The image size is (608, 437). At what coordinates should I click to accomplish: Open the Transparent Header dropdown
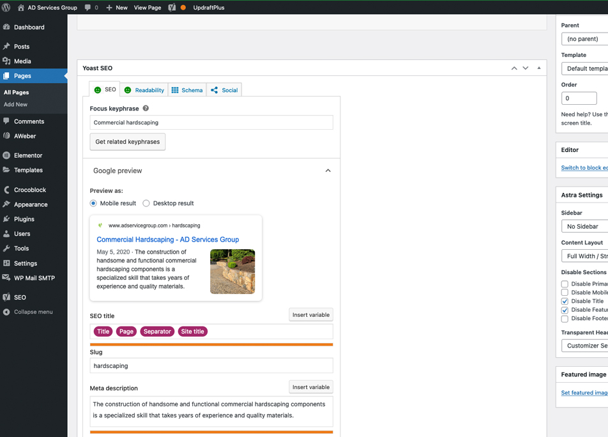tap(585, 346)
